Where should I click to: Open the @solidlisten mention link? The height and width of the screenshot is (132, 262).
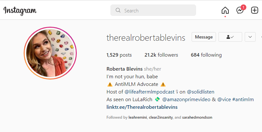click(x=201, y=92)
